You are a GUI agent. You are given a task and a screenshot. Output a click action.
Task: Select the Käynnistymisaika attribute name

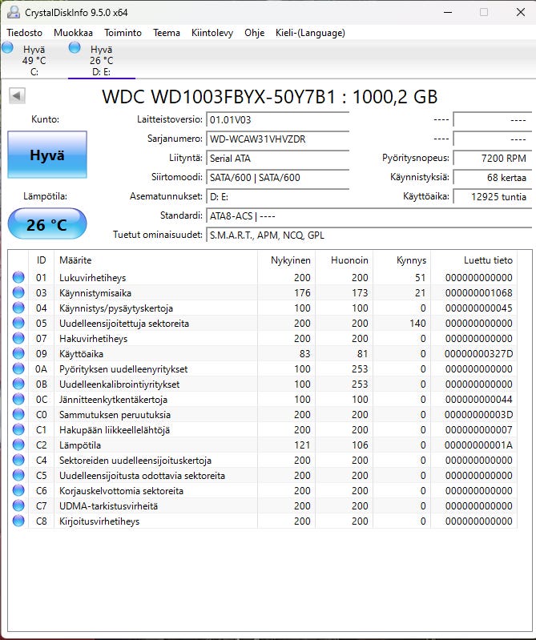[x=95, y=293]
